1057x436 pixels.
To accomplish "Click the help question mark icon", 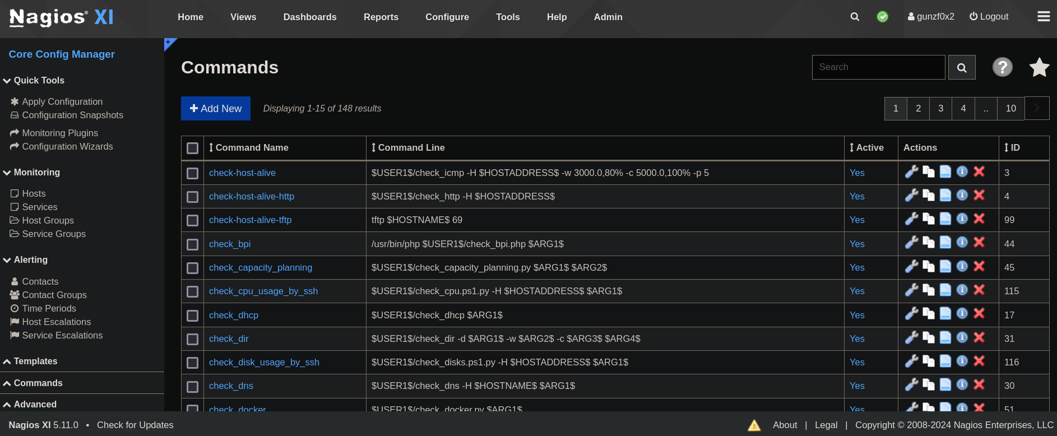I will click(1002, 67).
